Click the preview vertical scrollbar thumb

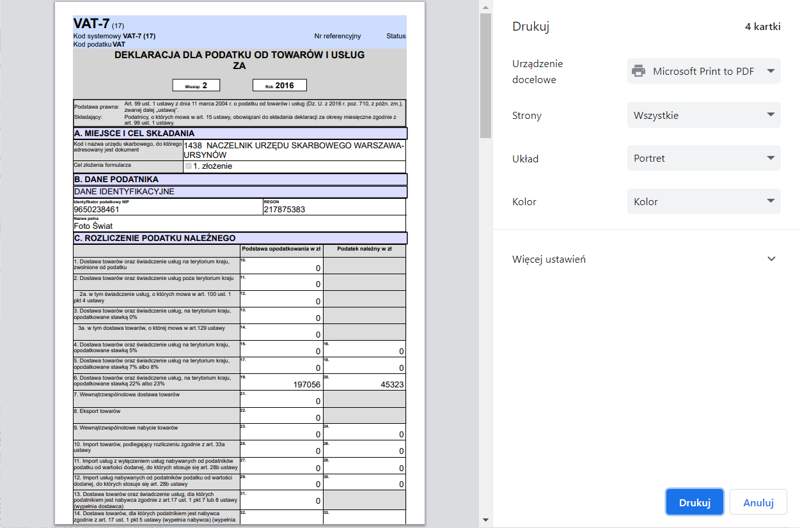(485, 75)
